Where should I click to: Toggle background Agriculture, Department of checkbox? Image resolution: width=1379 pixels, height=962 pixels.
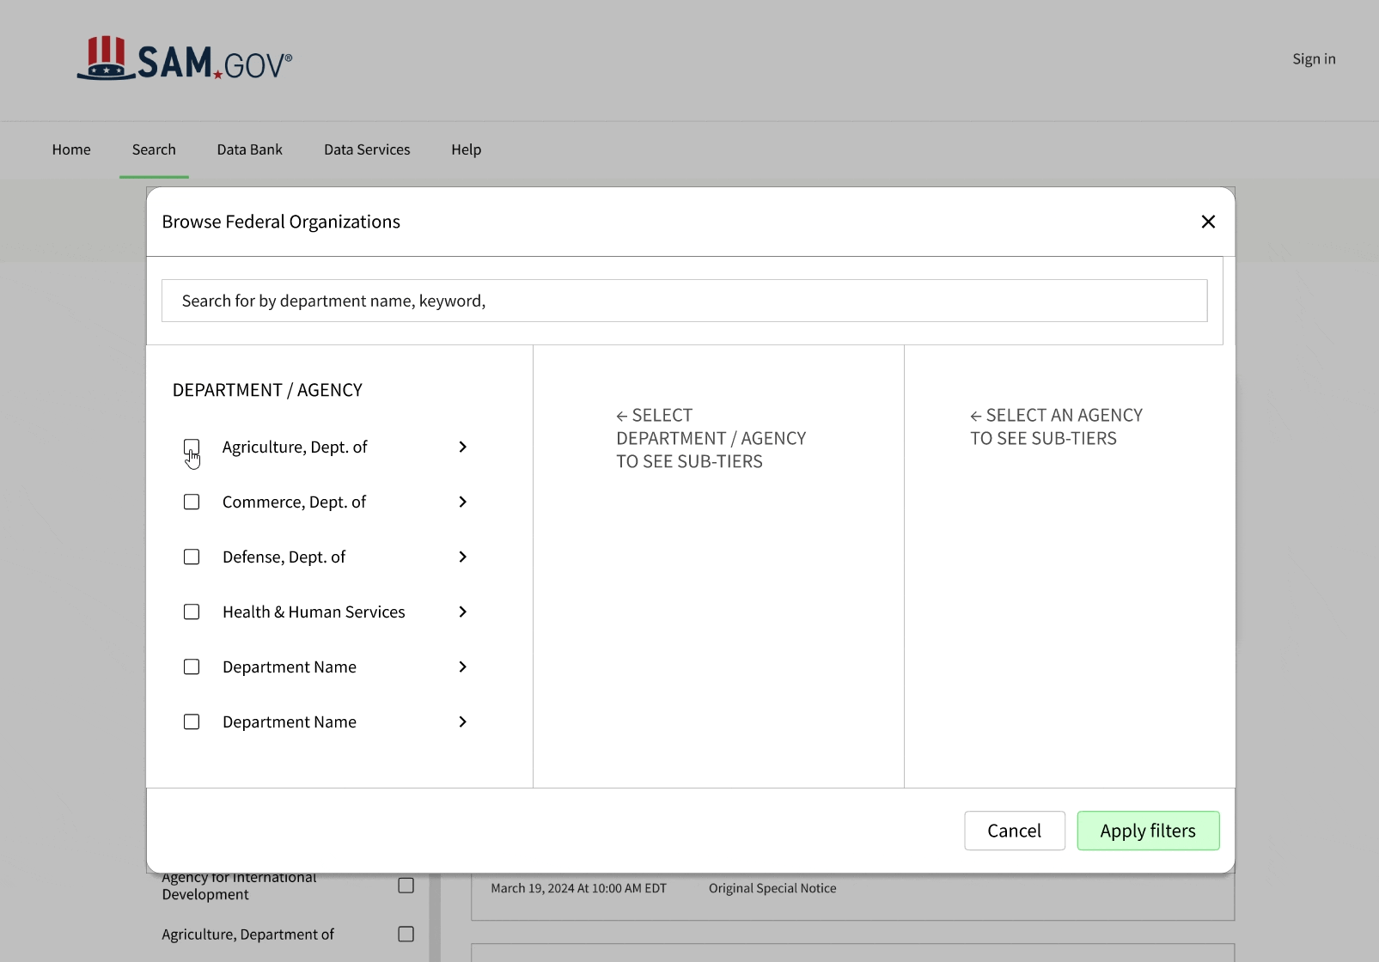tap(406, 934)
